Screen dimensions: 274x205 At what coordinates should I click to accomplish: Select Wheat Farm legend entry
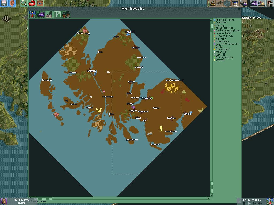click(x=222, y=49)
